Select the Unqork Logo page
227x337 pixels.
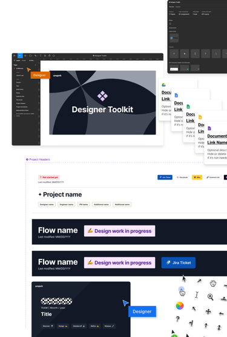[x=20, y=75]
